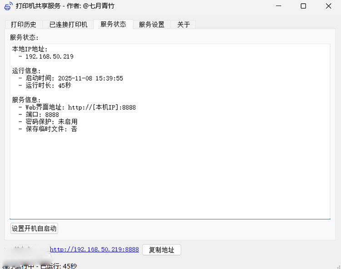
Task: Go to the 服务设置 tab
Action: (x=151, y=25)
